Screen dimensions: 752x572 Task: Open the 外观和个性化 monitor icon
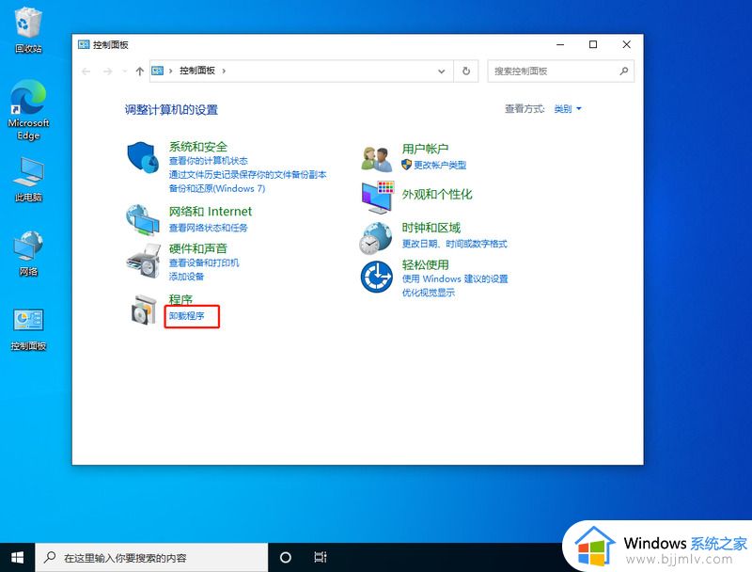pos(378,198)
